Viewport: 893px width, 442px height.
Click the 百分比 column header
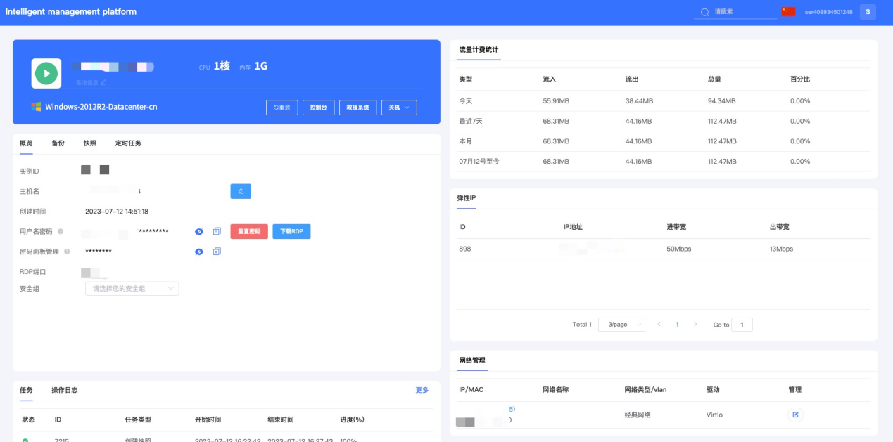tap(800, 79)
